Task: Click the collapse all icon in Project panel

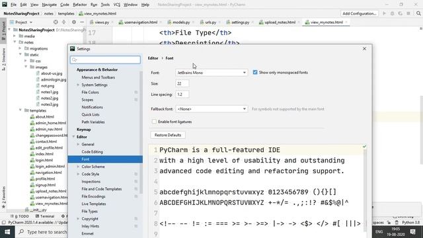Action: pos(63,22)
